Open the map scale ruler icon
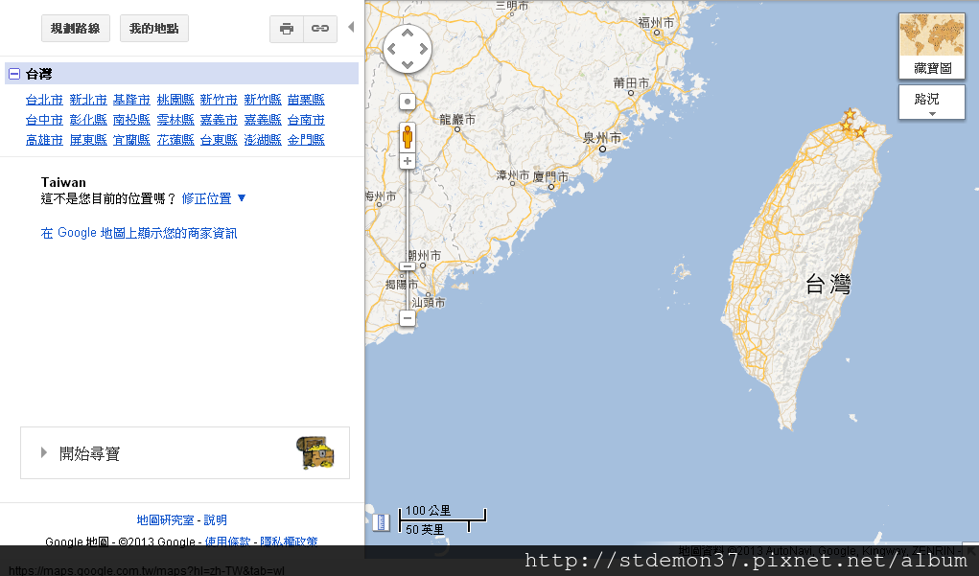Viewport: 979px width, 576px height. click(381, 521)
